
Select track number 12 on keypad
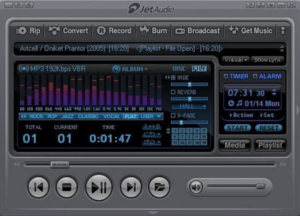point(182,142)
